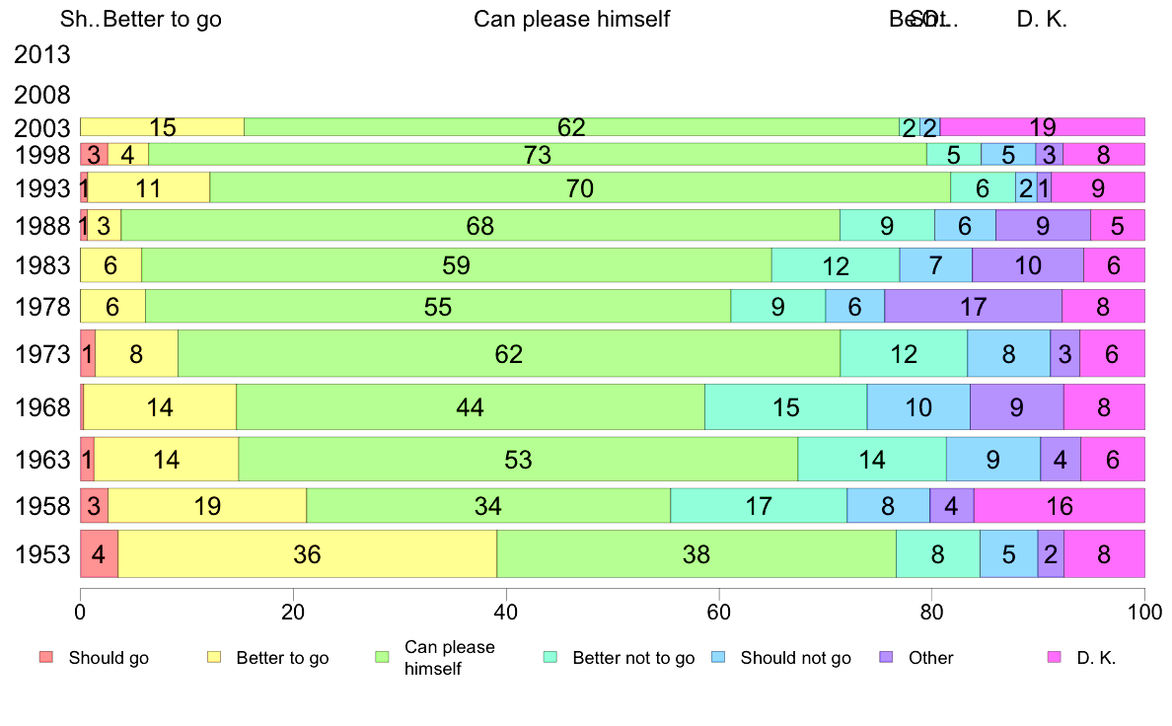
Task: Click the teal Better not to go swatch
Action: point(549,657)
